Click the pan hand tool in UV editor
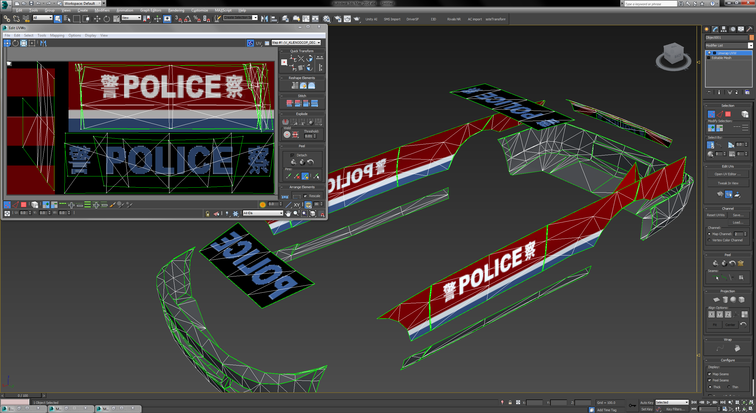The height and width of the screenshot is (413, 756). click(288, 213)
